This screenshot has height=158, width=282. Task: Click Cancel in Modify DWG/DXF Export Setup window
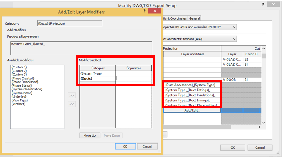point(260,148)
